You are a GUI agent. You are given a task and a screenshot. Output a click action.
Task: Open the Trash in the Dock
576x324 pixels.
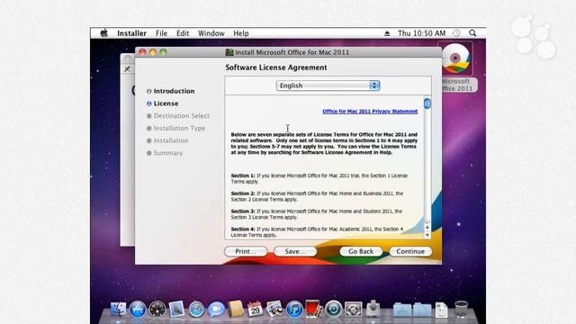pyautogui.click(x=461, y=310)
